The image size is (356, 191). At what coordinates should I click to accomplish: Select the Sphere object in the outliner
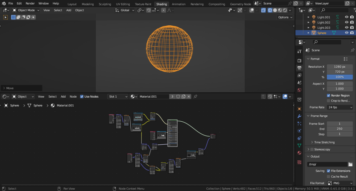(322, 33)
